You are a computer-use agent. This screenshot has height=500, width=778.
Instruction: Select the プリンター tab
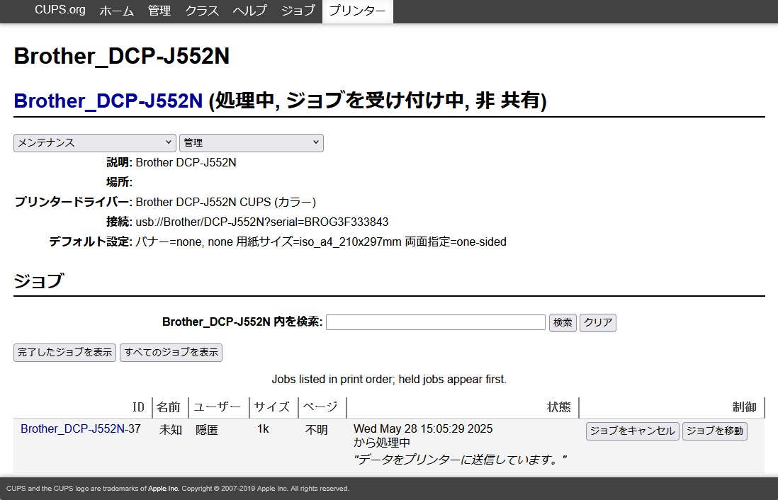coord(358,11)
